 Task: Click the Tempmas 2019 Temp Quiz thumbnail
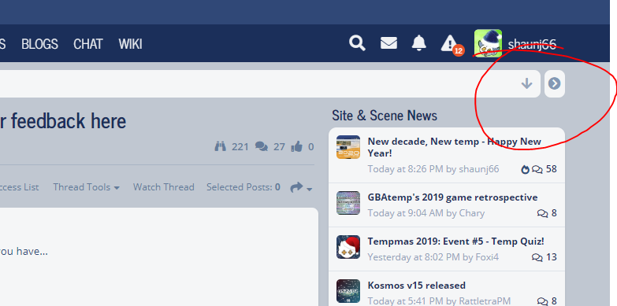(x=348, y=247)
